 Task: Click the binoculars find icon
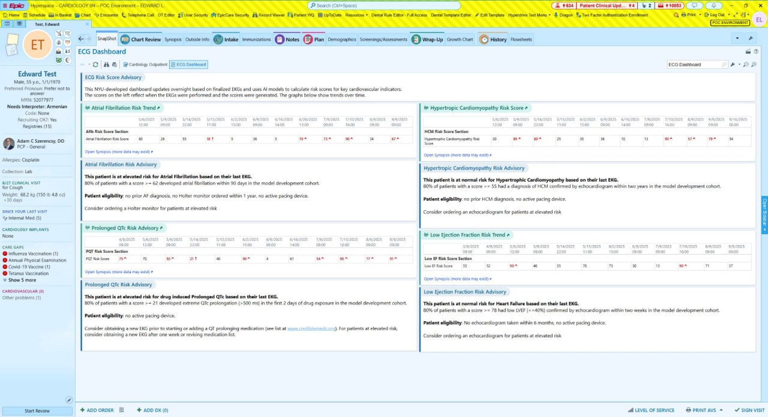[x=107, y=65]
